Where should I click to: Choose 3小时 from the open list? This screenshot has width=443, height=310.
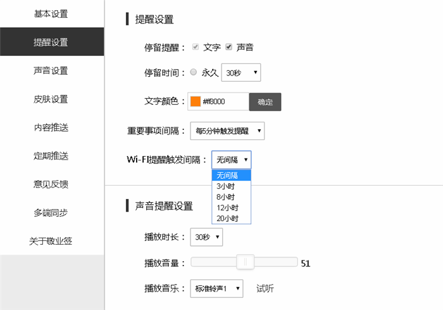click(231, 186)
